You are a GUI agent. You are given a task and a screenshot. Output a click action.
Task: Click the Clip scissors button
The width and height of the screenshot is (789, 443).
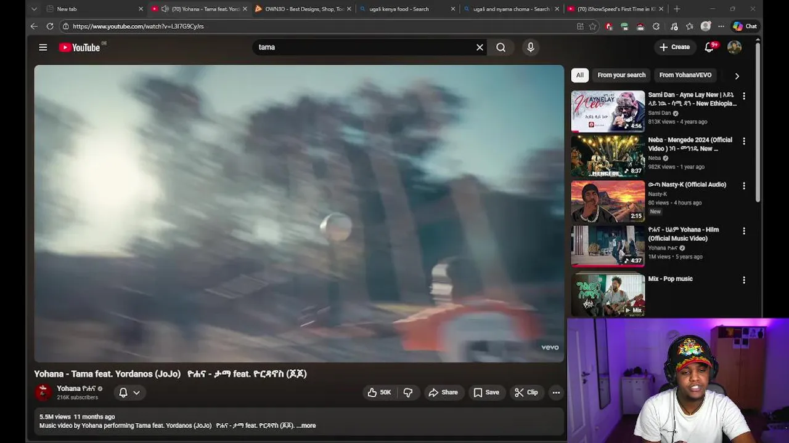click(x=526, y=393)
